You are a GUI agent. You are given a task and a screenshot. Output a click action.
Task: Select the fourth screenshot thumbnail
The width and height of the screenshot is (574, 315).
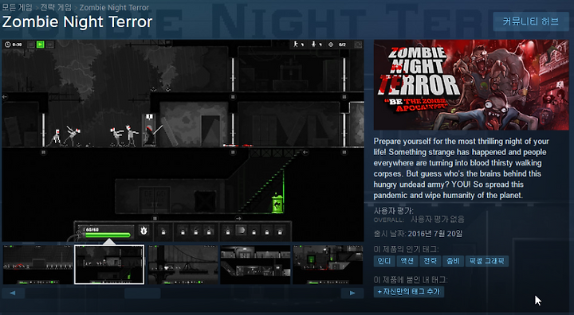point(255,265)
